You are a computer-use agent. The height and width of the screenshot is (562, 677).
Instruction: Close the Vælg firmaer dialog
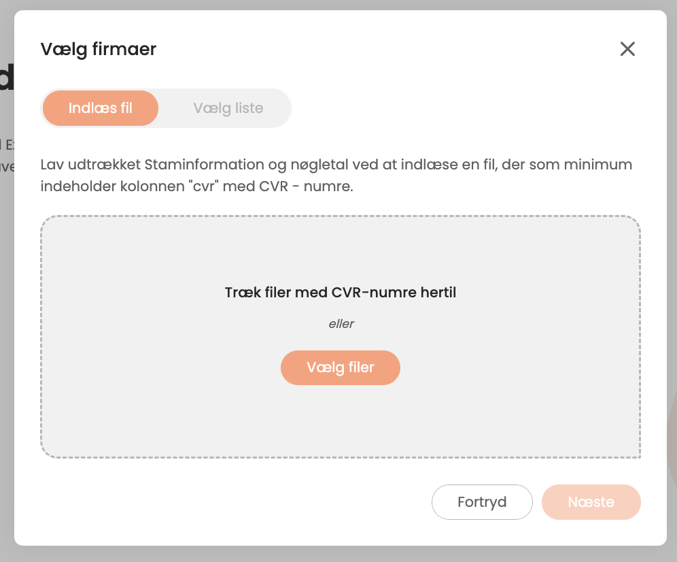click(627, 49)
